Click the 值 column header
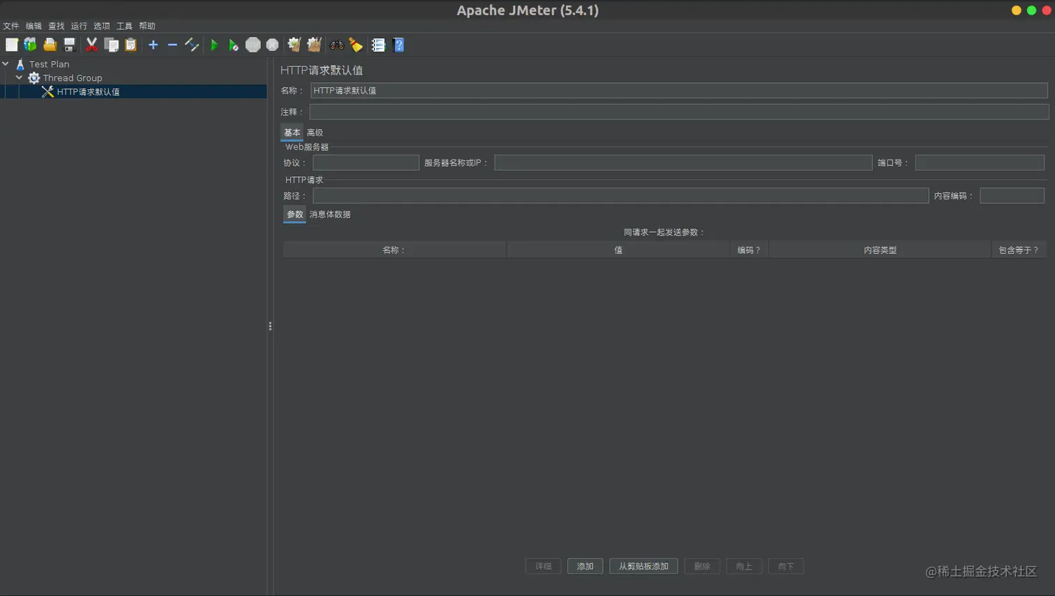1055x596 pixels. pyautogui.click(x=618, y=250)
